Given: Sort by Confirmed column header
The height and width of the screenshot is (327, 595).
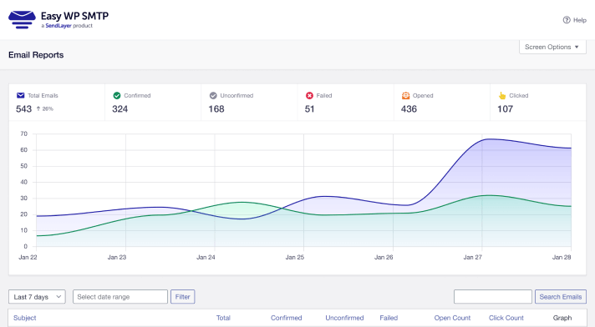Looking at the screenshot, I should pos(286,318).
